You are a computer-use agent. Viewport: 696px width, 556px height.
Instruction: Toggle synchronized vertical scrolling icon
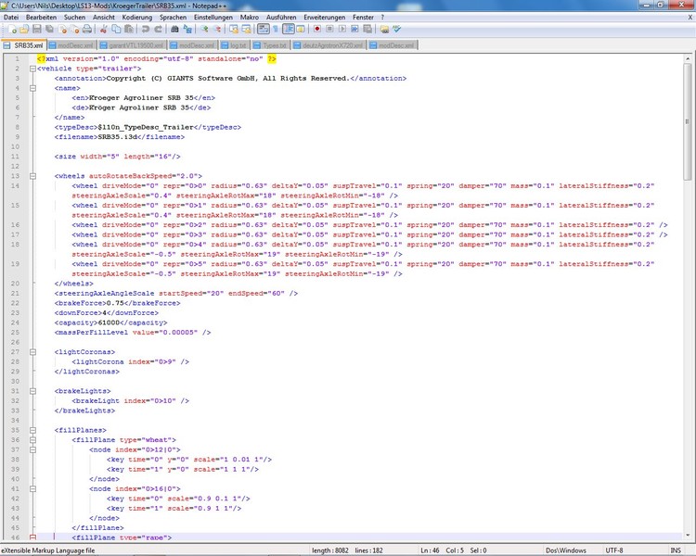(234, 30)
